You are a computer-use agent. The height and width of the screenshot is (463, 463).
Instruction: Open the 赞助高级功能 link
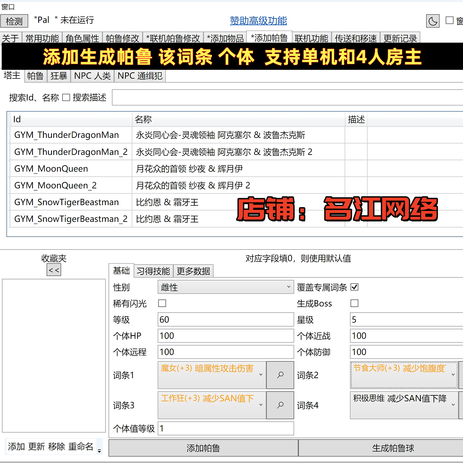point(258,20)
